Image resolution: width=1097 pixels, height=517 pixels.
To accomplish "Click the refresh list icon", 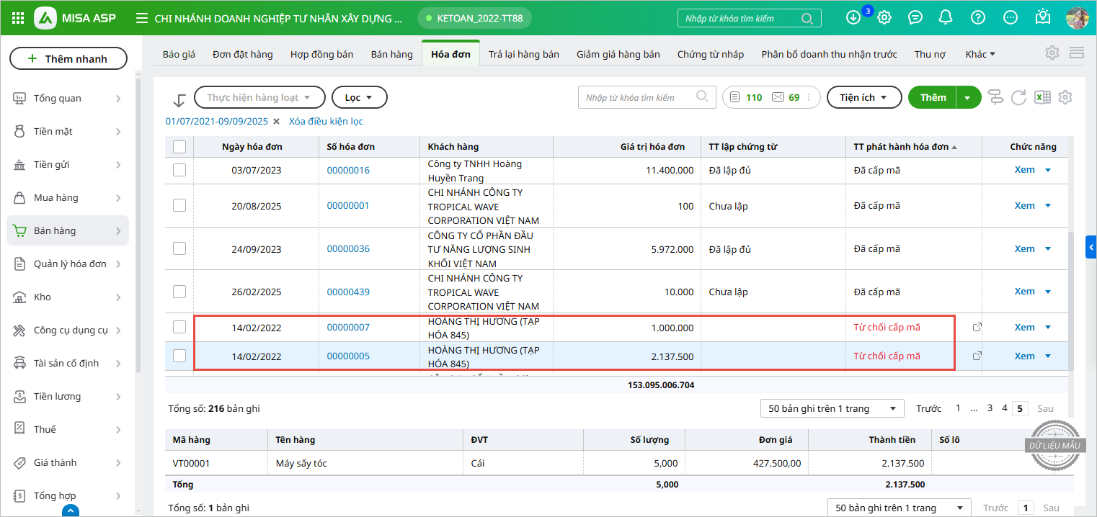I will click(x=1018, y=97).
